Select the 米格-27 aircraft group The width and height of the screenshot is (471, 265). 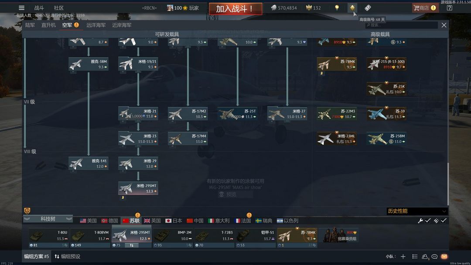(287, 114)
